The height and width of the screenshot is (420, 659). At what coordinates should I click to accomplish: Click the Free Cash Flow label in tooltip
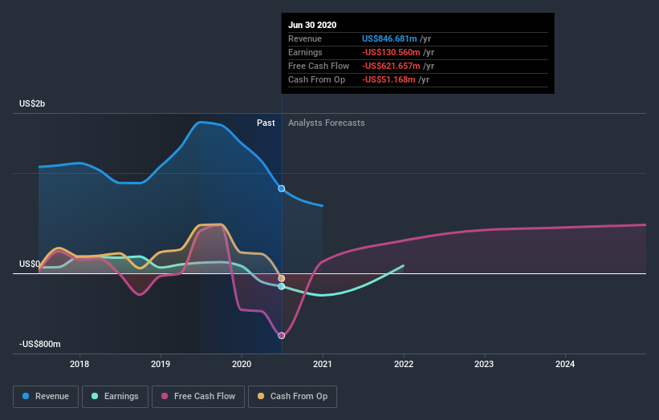click(319, 66)
